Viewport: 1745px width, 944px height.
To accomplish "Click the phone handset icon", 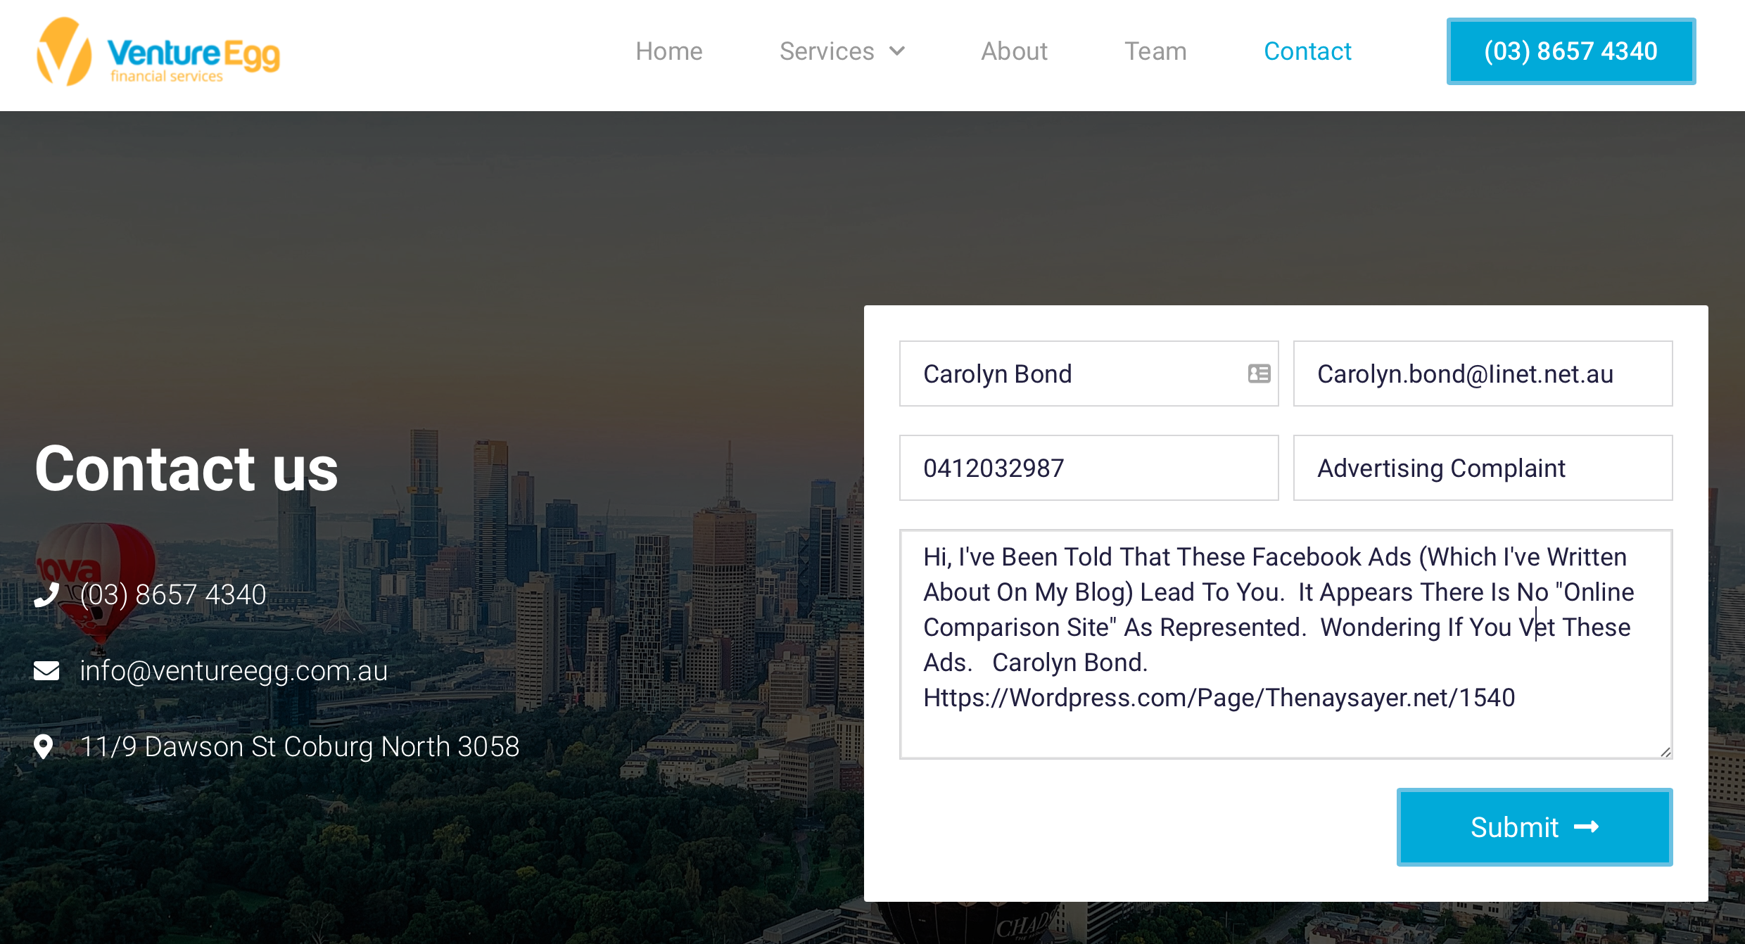I will pos(46,595).
